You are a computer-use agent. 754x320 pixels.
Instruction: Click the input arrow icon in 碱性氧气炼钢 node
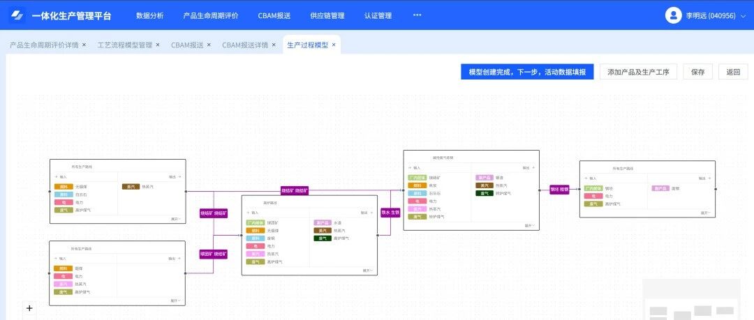point(409,168)
